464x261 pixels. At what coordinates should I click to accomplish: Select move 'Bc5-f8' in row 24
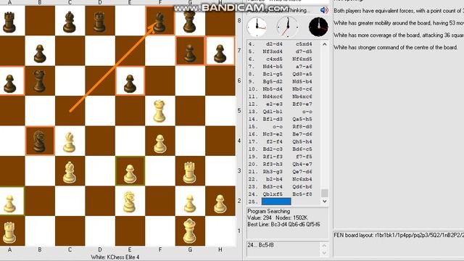(302, 194)
